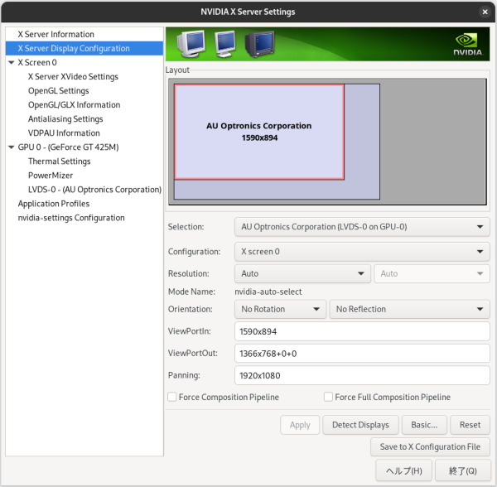Open VDPAU Information page
The height and width of the screenshot is (487, 497).
pyautogui.click(x=64, y=133)
